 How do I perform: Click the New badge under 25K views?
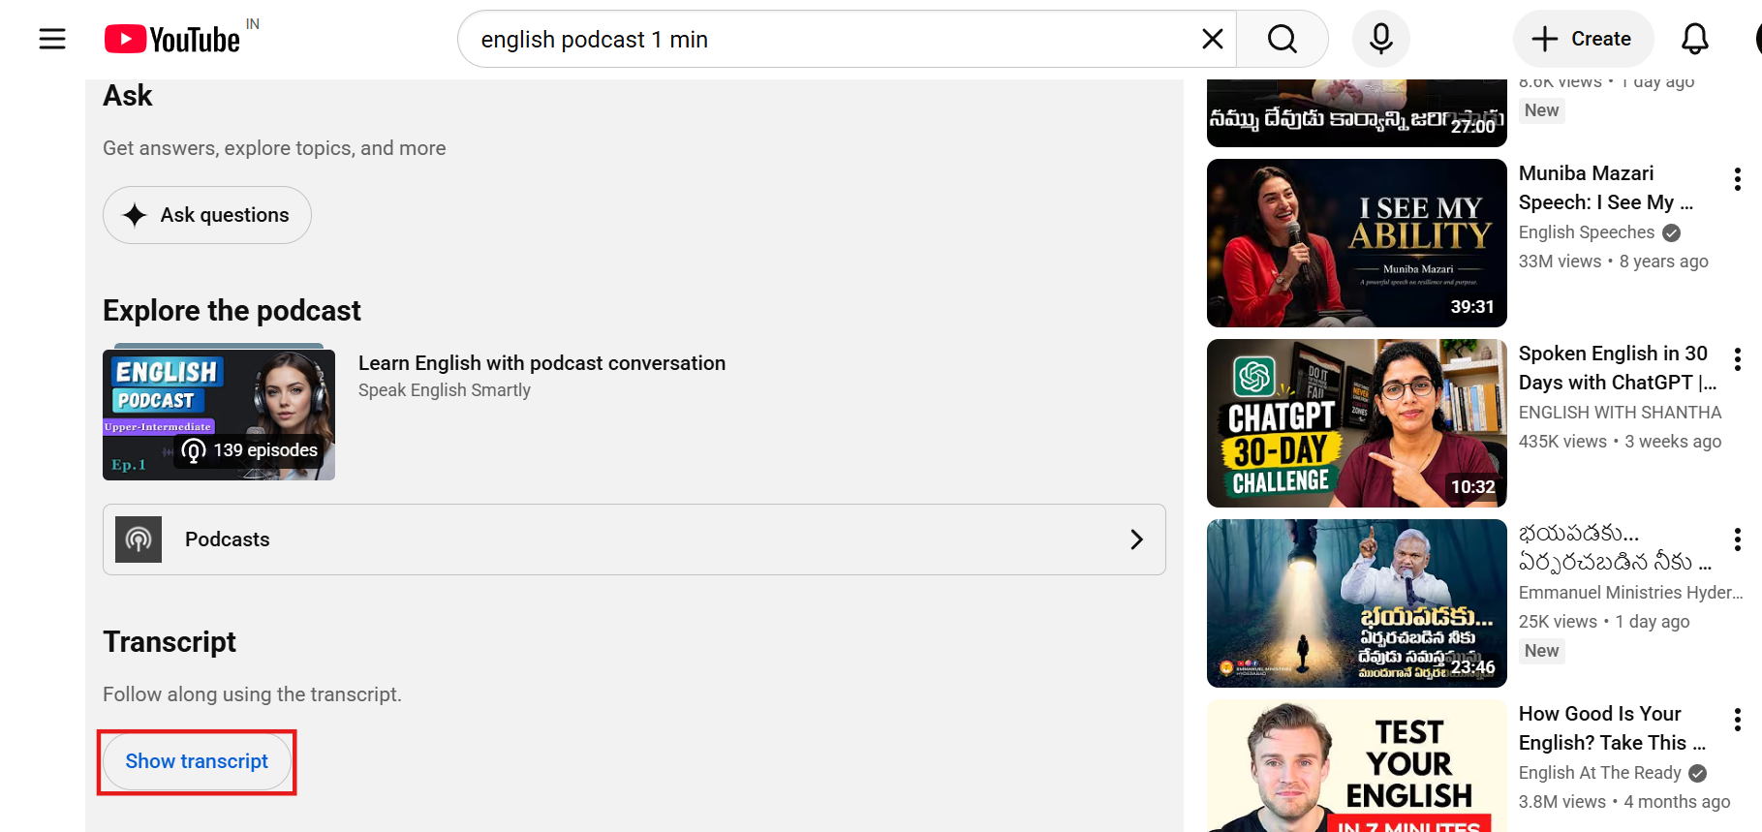pos(1541,651)
